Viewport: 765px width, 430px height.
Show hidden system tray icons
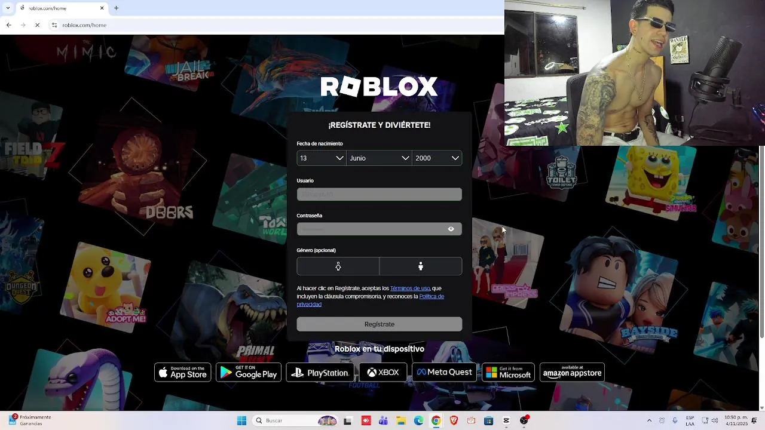(x=650, y=421)
